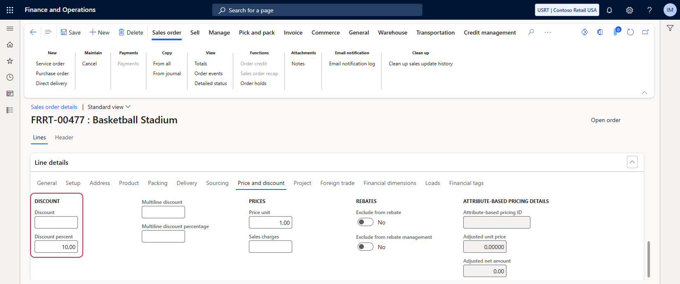Click the notifications bell icon

point(609,10)
